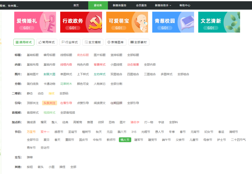Select the 圣诞节 holiday filter

click(73, 132)
